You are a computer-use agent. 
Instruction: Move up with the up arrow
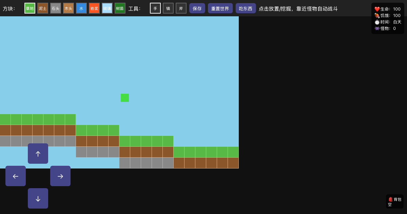38,154
